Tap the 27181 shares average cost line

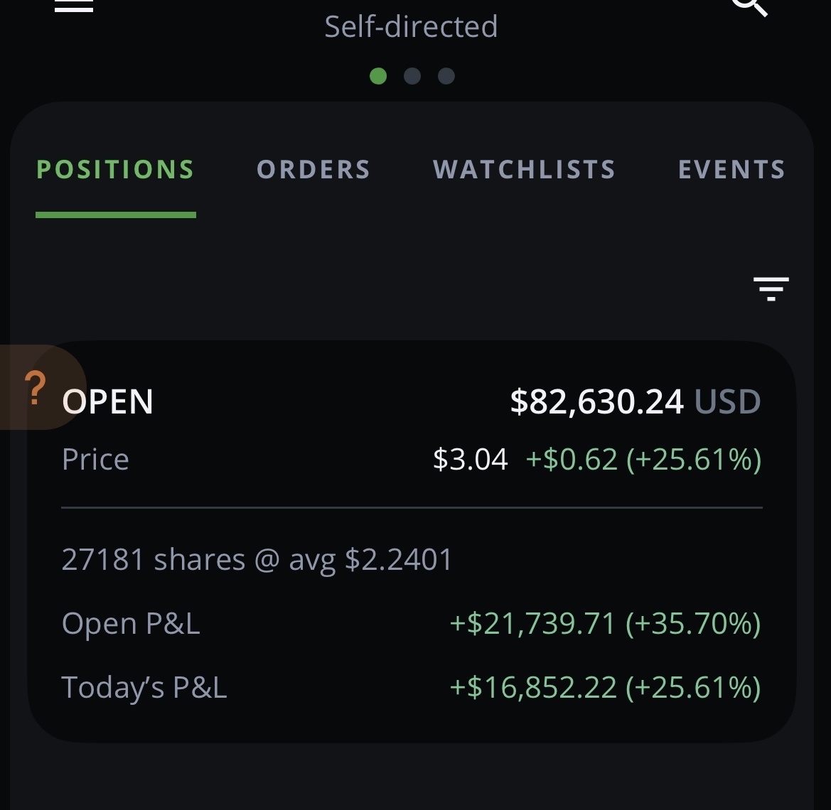click(257, 559)
